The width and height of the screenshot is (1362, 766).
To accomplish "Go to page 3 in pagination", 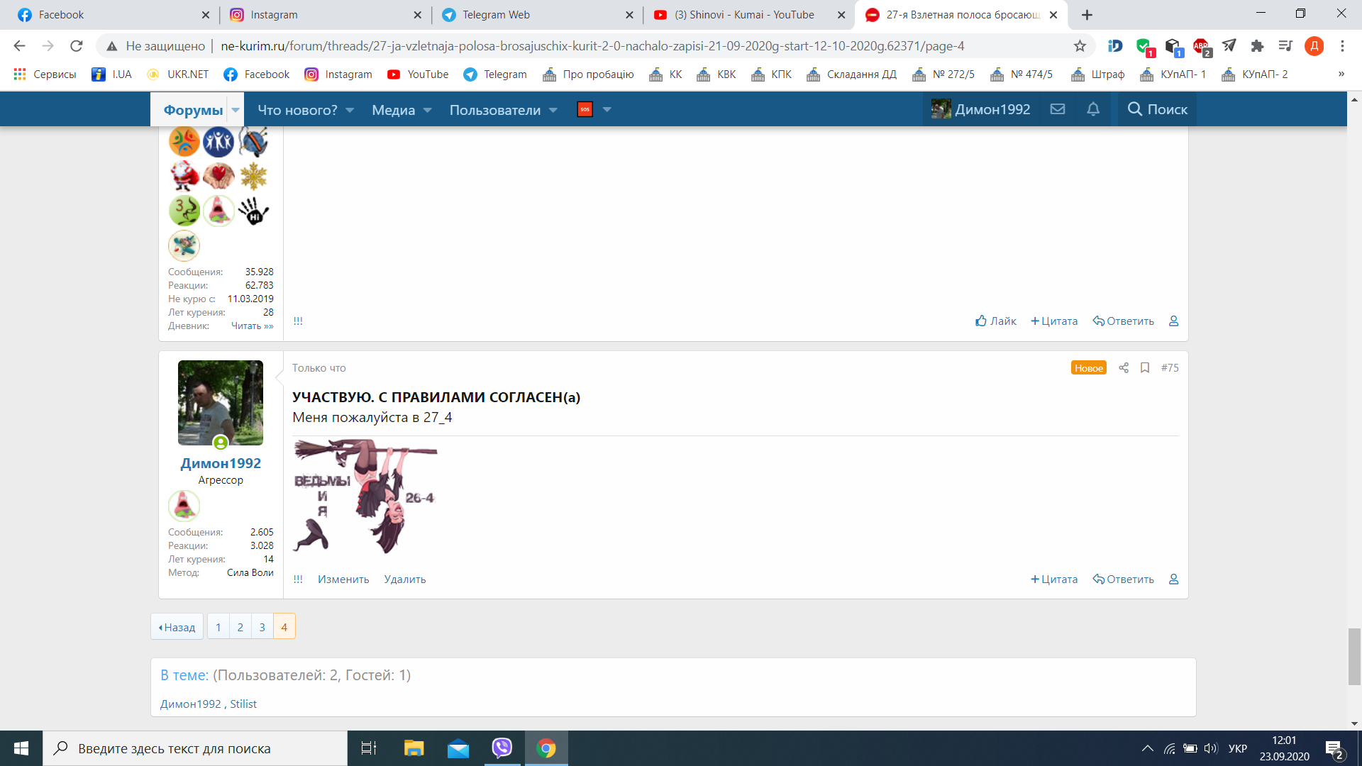I will tap(262, 627).
